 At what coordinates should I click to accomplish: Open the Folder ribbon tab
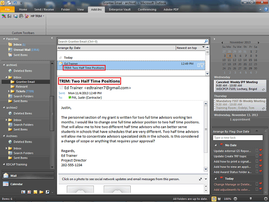[x=66, y=9]
